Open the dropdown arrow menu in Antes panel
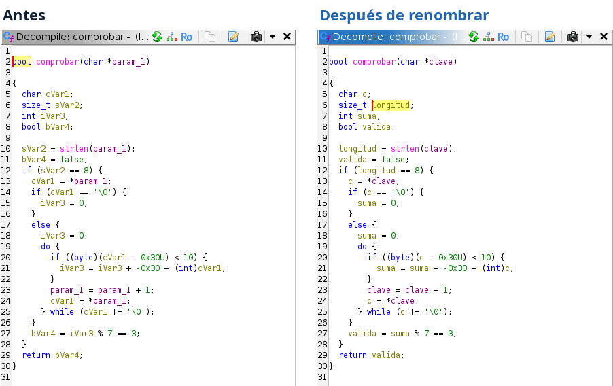The image size is (613, 386). [x=273, y=37]
